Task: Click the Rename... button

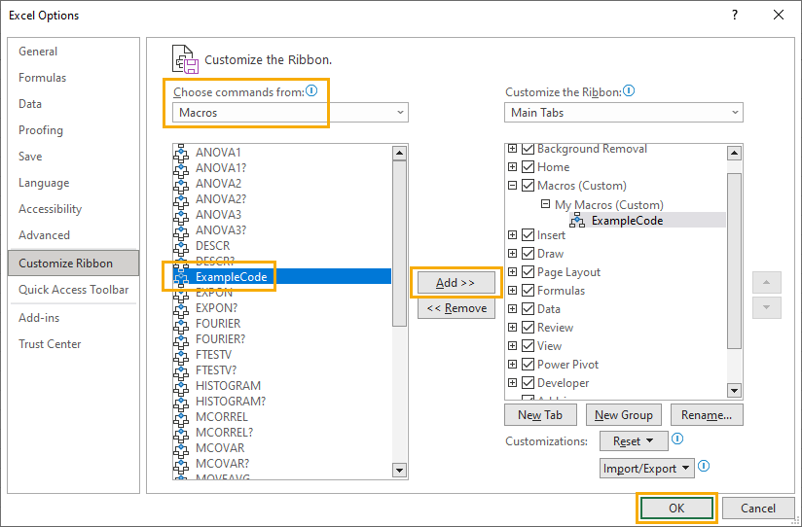Action: [x=707, y=415]
